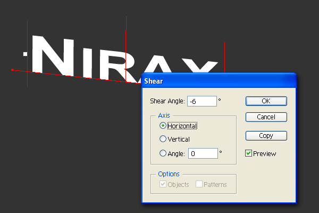Select the Angle axis radio button

[163, 153]
